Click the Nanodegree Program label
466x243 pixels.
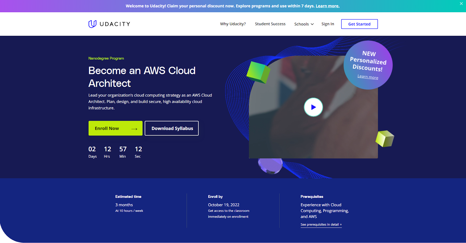[106, 58]
